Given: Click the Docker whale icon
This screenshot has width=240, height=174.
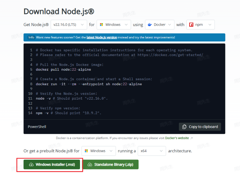Looking at the screenshot, I should (x=150, y=24).
